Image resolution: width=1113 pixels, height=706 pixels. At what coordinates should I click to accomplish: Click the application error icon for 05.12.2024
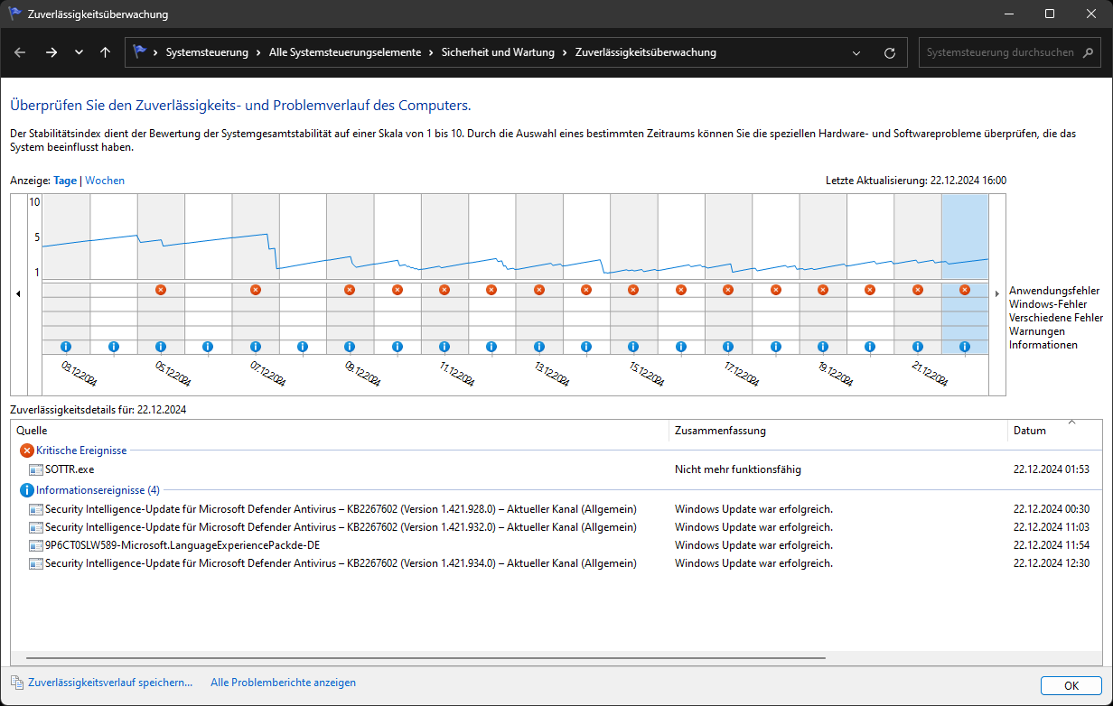coord(161,290)
